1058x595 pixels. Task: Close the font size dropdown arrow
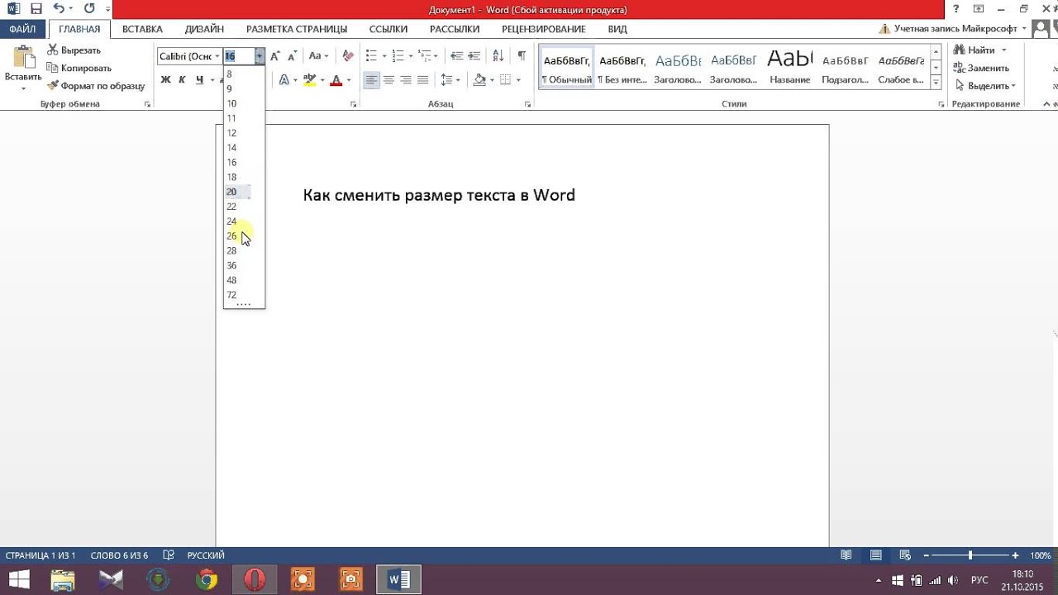[260, 56]
